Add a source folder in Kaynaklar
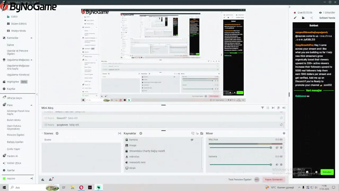This screenshot has height=191, width=339. (x=202, y=133)
